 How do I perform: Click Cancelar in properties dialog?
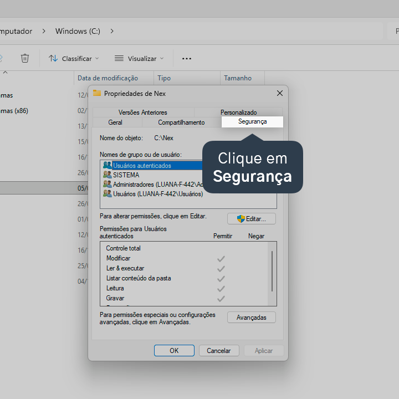pos(219,350)
